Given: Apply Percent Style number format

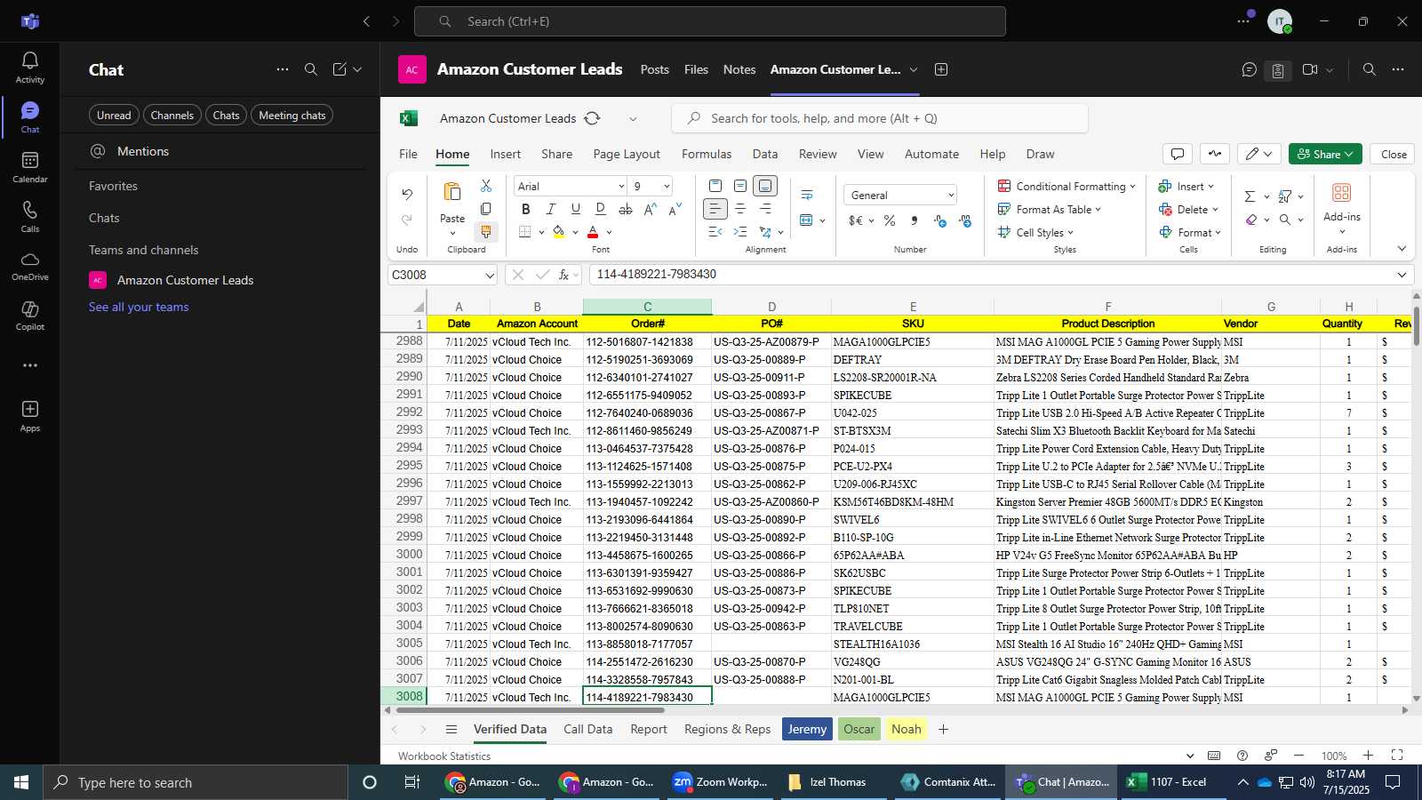Looking at the screenshot, I should (x=890, y=220).
